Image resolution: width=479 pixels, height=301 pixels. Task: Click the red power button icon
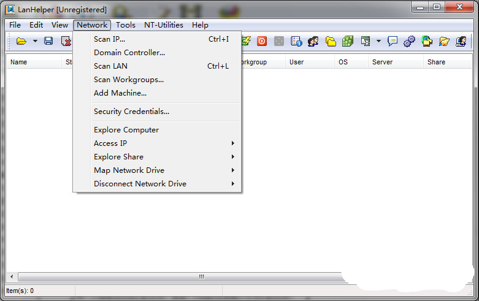[x=262, y=41]
